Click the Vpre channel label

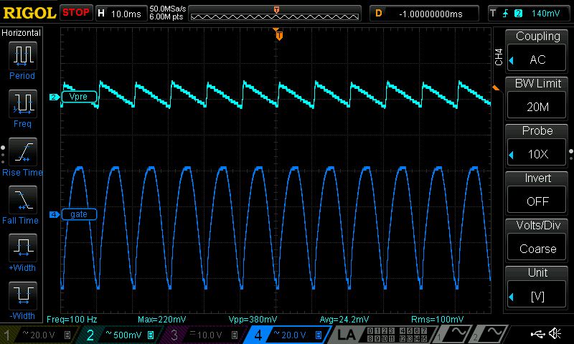point(79,97)
